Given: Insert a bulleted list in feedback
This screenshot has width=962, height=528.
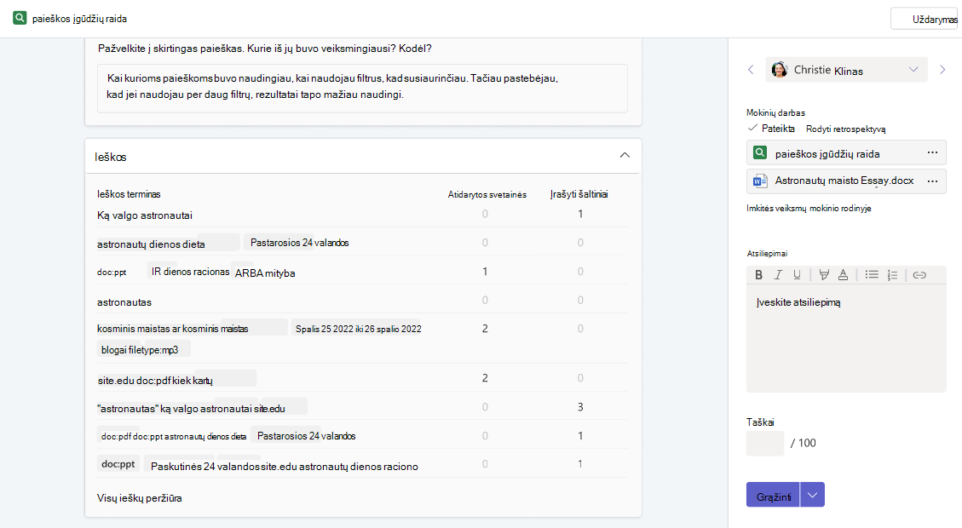Looking at the screenshot, I should click(x=872, y=275).
